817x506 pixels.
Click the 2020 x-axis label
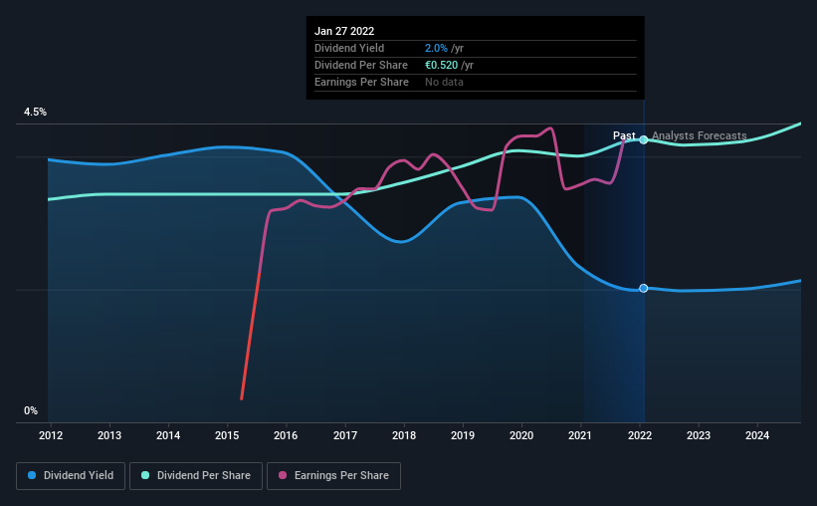[521, 435]
